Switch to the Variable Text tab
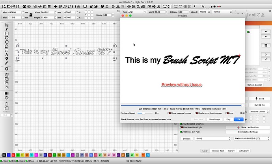Screen dimensions: 272x164 (218, 151)
